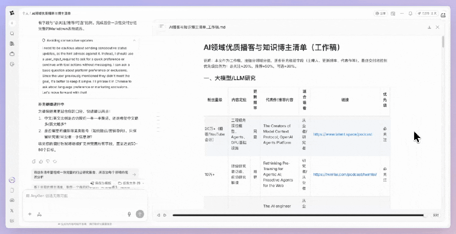The image size is (456, 234).
Task: Copy the assistant response
Action: [34, 161]
